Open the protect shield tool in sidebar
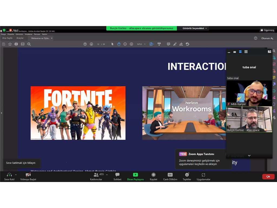The image size is (277, 208). click(274, 104)
